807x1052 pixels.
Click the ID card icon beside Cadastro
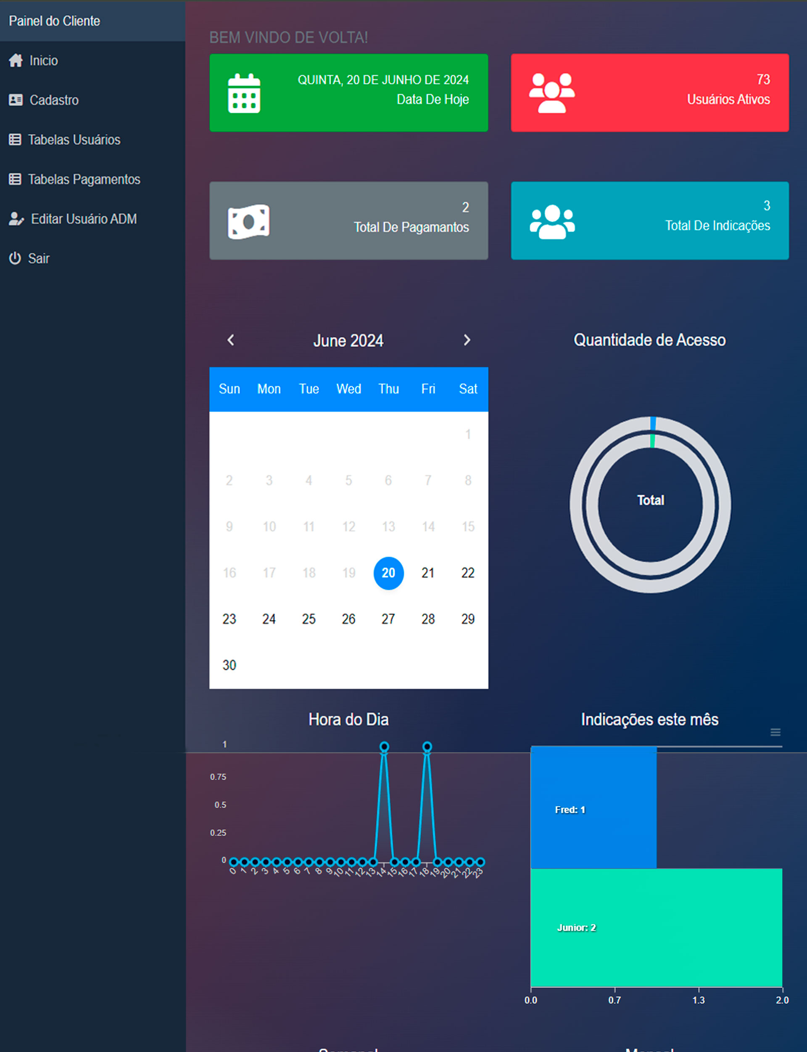(16, 100)
